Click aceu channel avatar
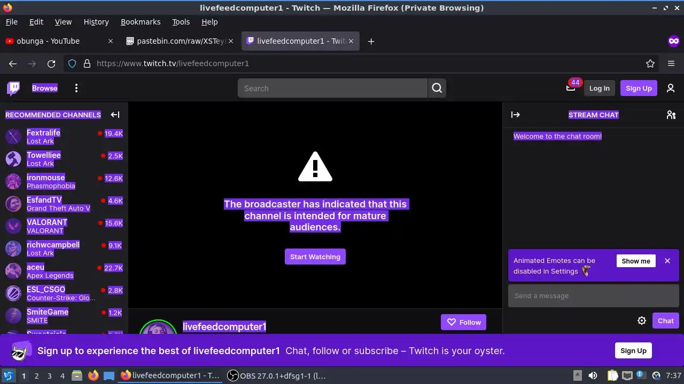Image resolution: width=684 pixels, height=384 pixels. point(13,271)
